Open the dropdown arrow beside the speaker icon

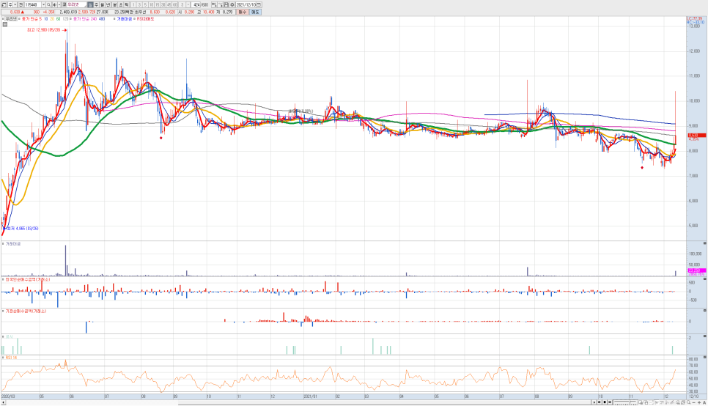pyautogui.click(x=59, y=4)
